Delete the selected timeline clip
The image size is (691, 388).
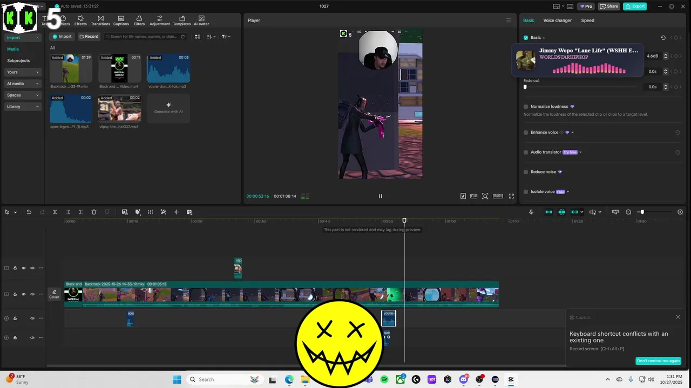coord(94,212)
